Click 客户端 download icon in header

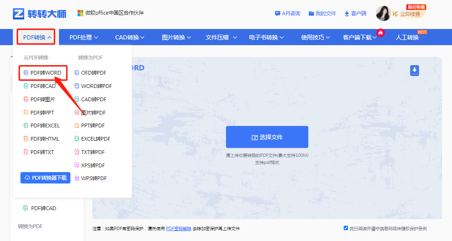click(347, 14)
